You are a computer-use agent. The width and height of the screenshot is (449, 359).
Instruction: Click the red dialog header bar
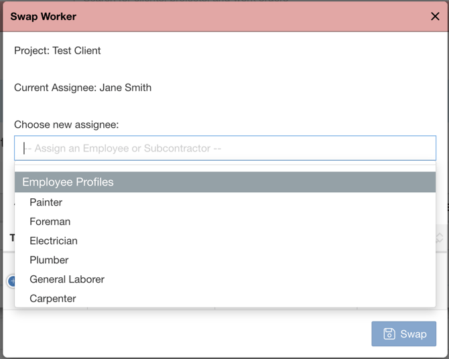225,17
